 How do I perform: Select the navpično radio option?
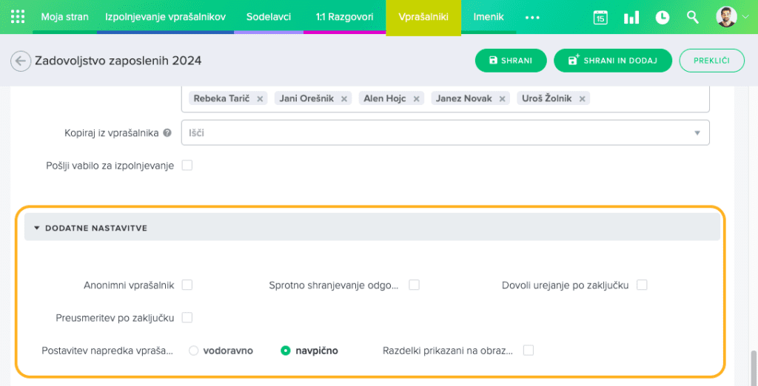[x=285, y=351]
